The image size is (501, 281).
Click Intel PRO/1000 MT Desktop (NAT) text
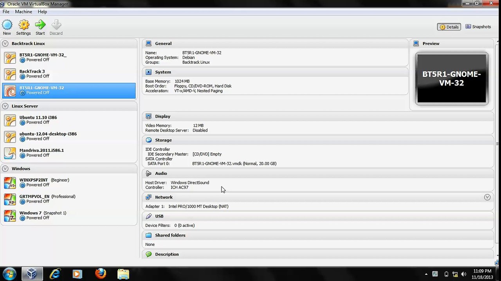point(198,206)
